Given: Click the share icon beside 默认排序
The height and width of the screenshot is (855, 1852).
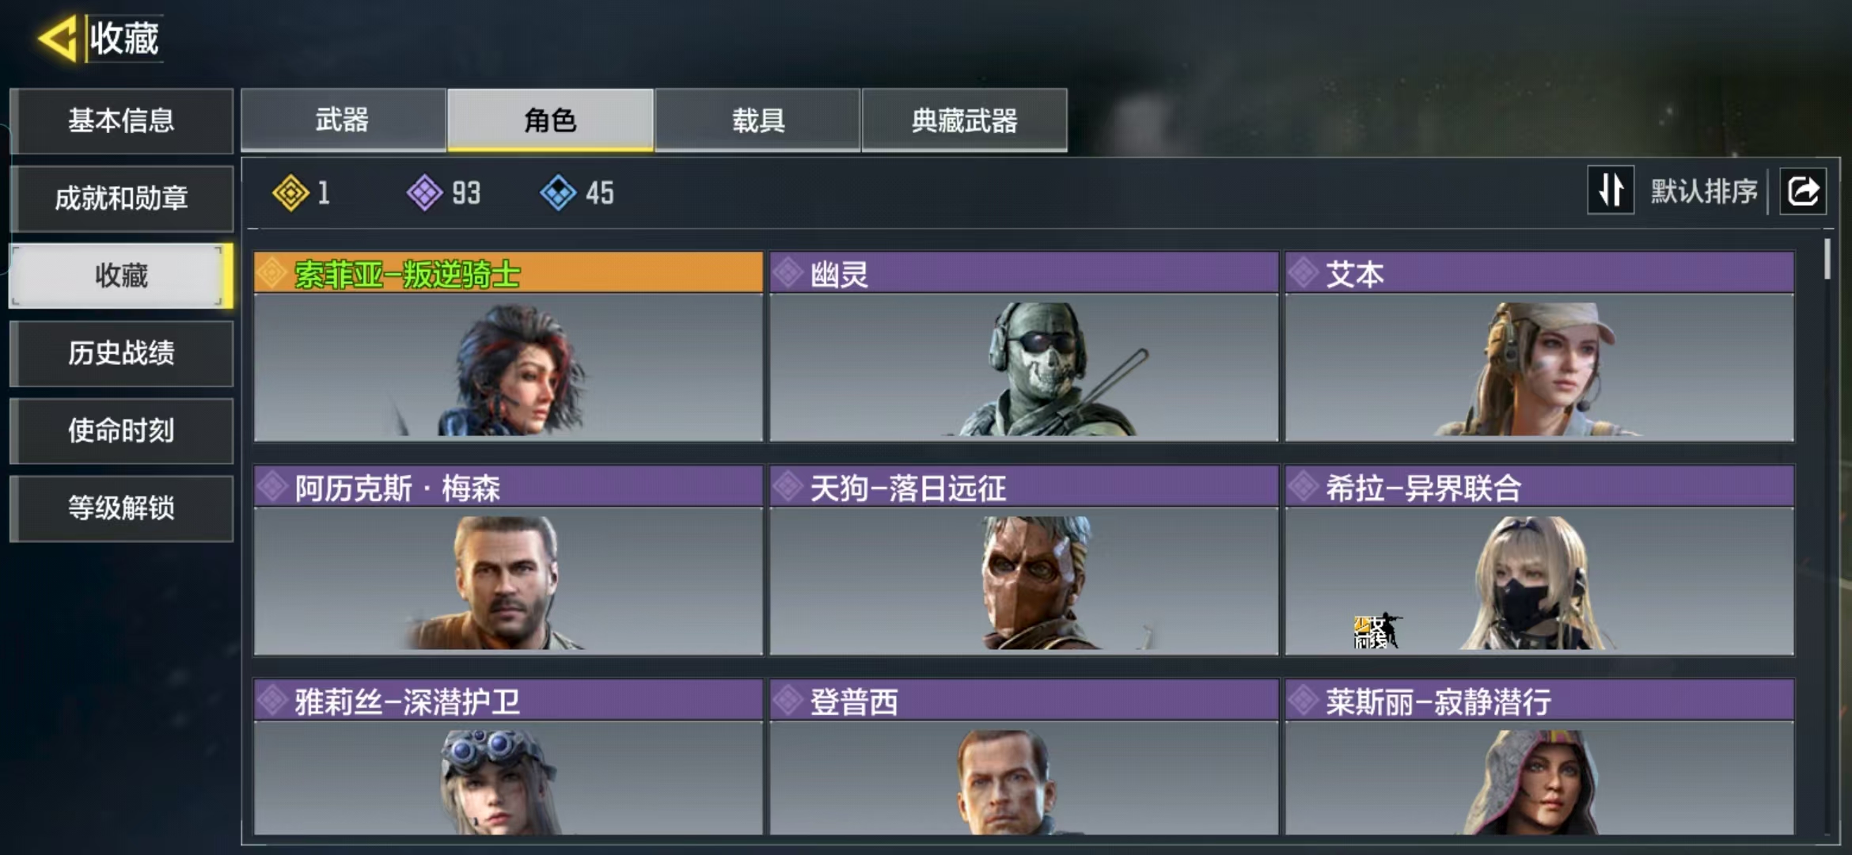Looking at the screenshot, I should point(1803,191).
